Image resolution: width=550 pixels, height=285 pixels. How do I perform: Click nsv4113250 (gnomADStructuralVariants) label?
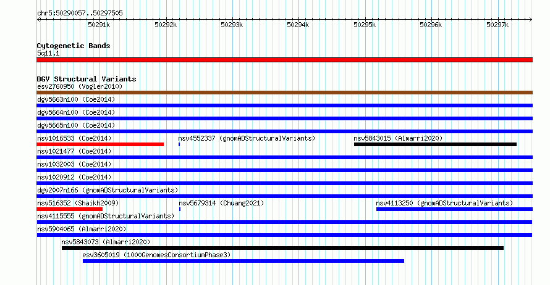point(444,203)
